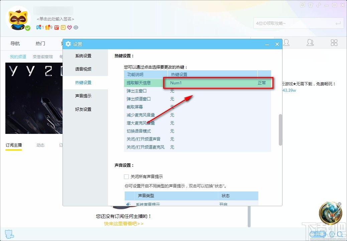Open the single-person contacts icon
The height and width of the screenshot is (241, 347).
click(286, 43)
